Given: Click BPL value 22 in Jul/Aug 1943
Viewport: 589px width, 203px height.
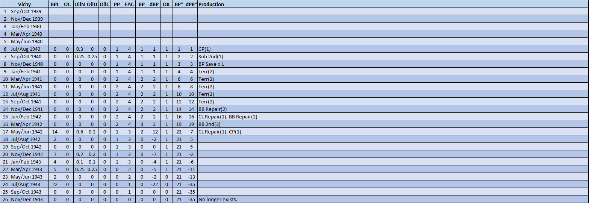Looking at the screenshot, I should click(x=55, y=185).
